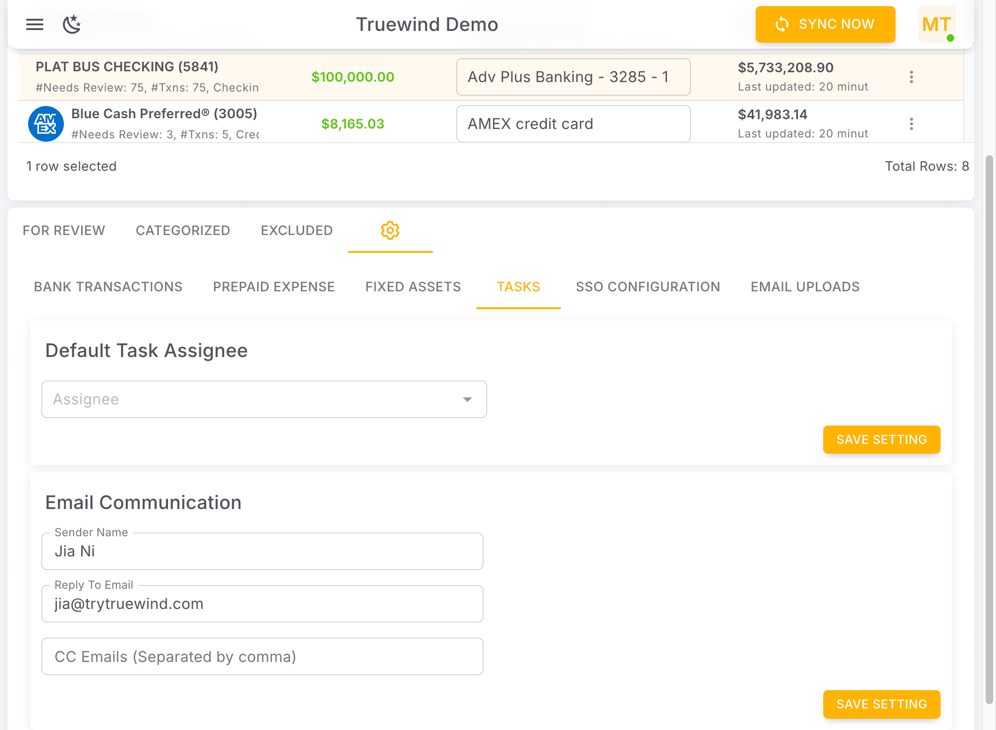Image resolution: width=996 pixels, height=730 pixels.
Task: Open the FIXED ASSETS tab
Action: click(x=413, y=287)
